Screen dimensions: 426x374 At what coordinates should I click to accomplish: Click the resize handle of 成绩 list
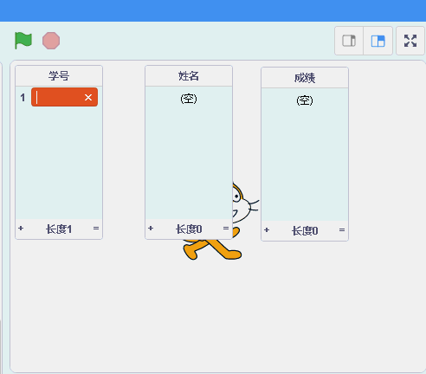coord(342,230)
